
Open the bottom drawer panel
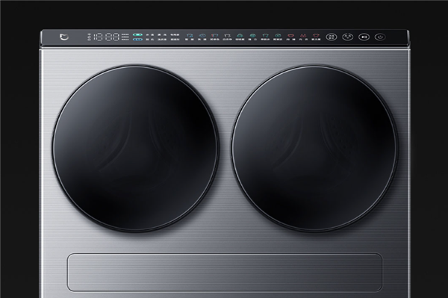pos(225,272)
